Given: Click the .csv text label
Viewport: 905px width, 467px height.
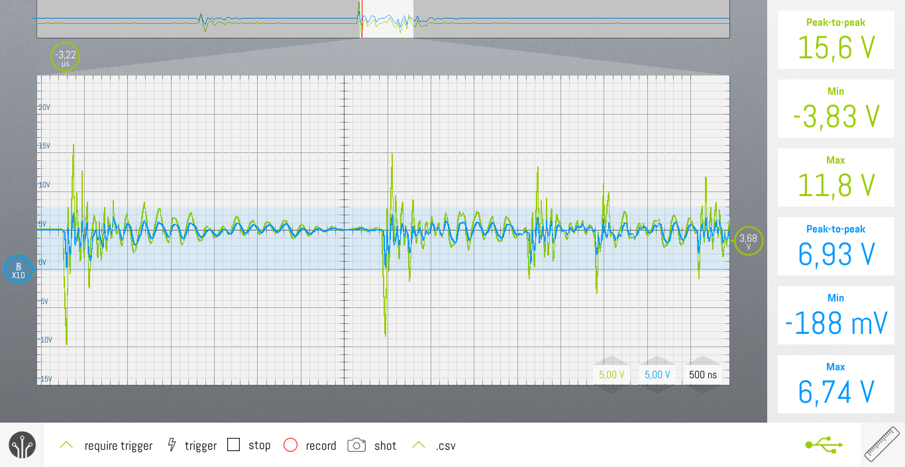Looking at the screenshot, I should coord(445,446).
